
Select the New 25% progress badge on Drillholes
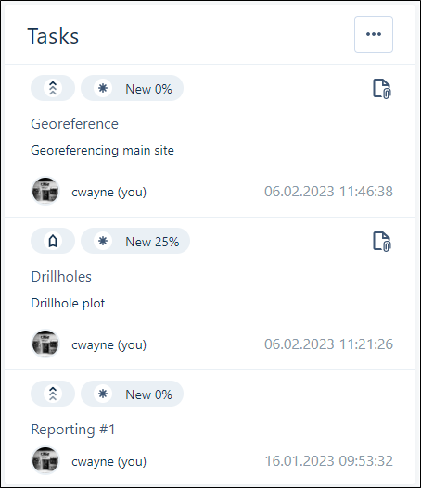click(x=135, y=241)
